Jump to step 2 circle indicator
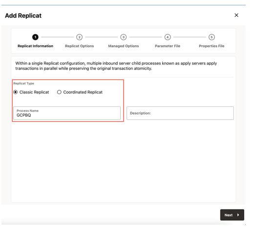The width and height of the screenshot is (256, 230). [x=79, y=37]
